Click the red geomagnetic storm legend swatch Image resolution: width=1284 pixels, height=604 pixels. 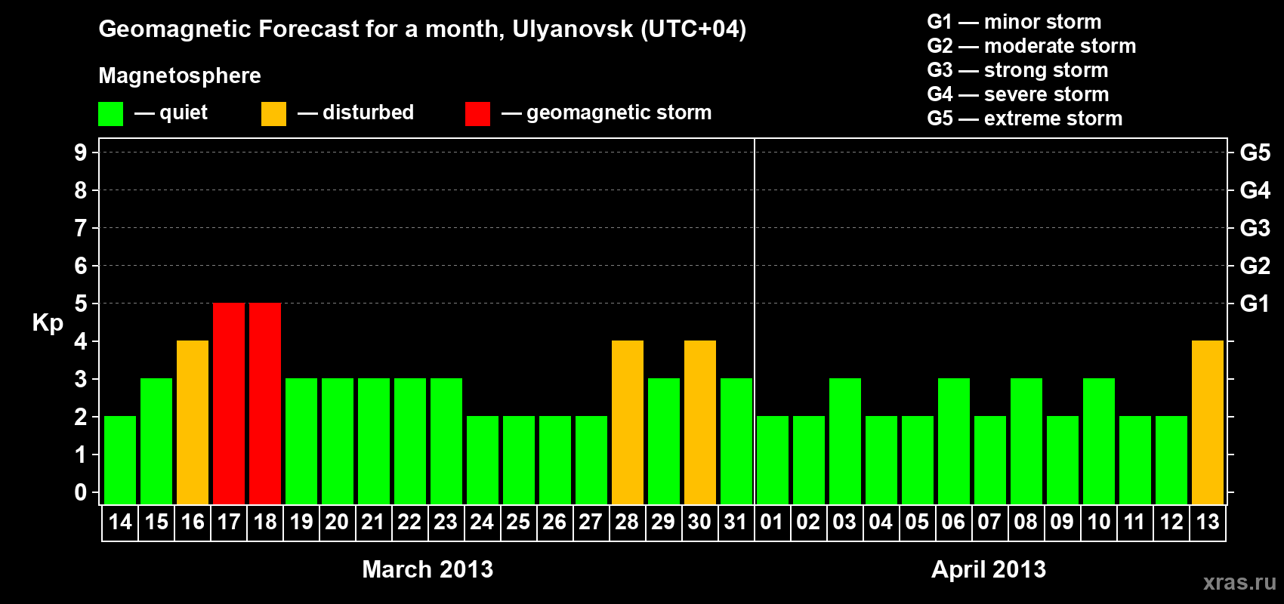(x=477, y=114)
